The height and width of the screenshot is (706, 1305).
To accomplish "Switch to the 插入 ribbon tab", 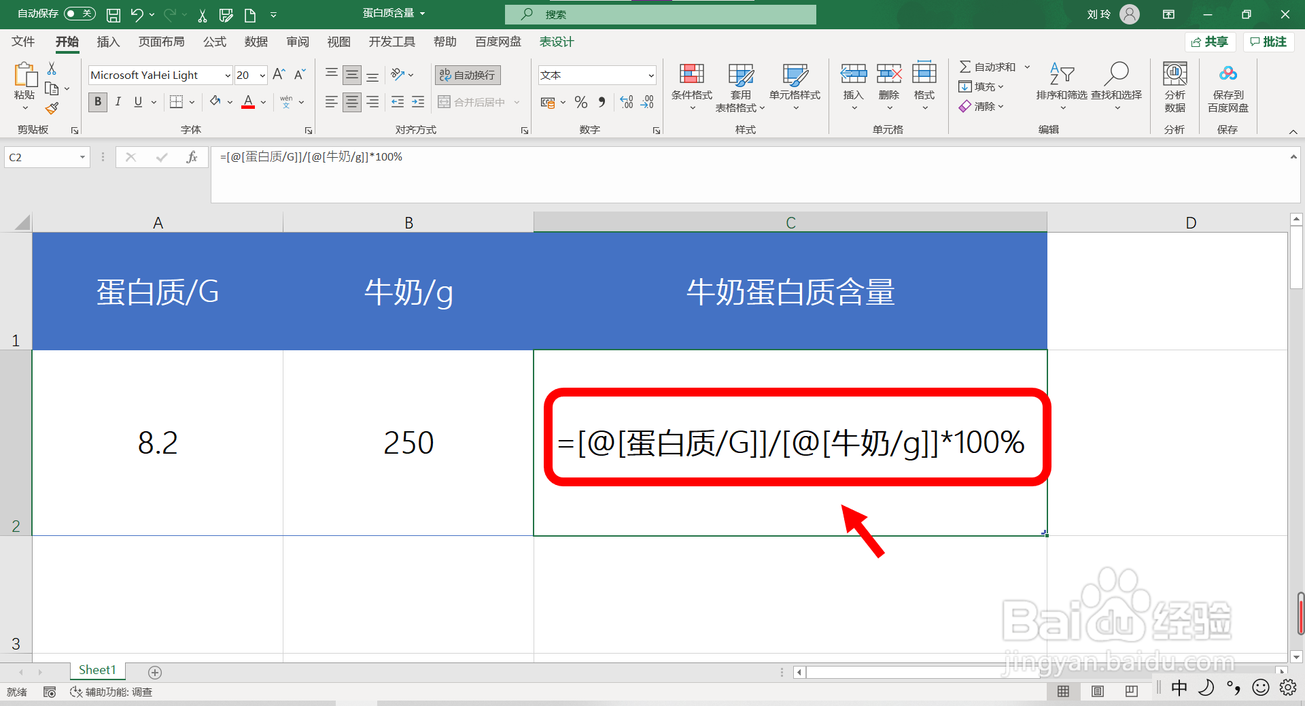I will click(107, 41).
